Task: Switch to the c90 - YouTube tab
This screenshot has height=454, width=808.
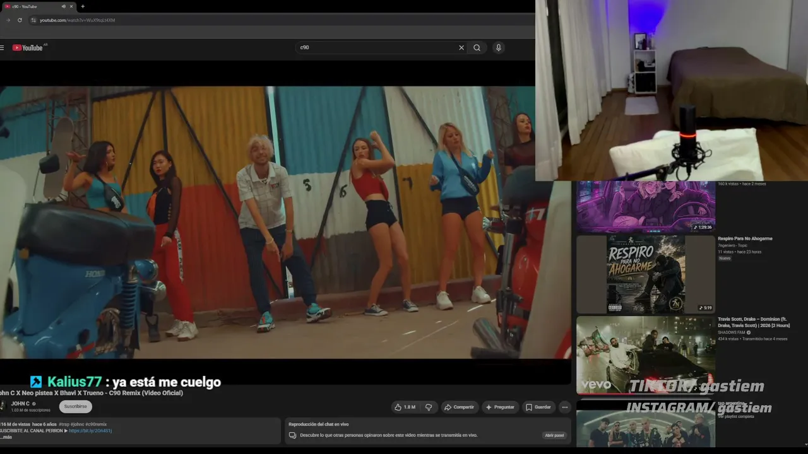Action: tap(38, 6)
